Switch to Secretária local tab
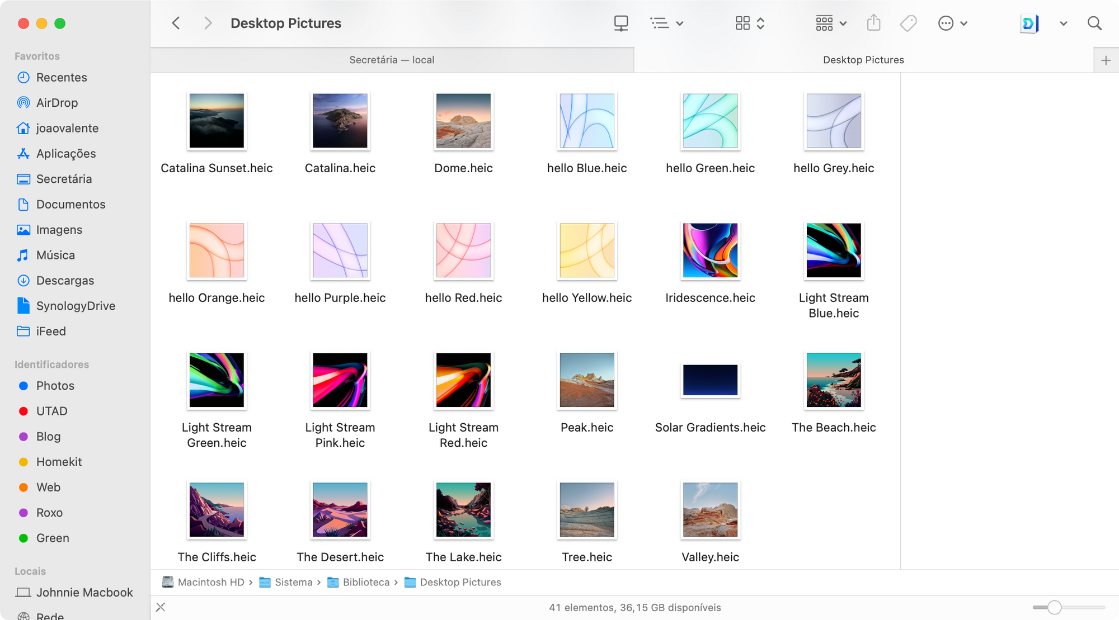Image resolution: width=1119 pixels, height=620 pixels. pyautogui.click(x=393, y=60)
